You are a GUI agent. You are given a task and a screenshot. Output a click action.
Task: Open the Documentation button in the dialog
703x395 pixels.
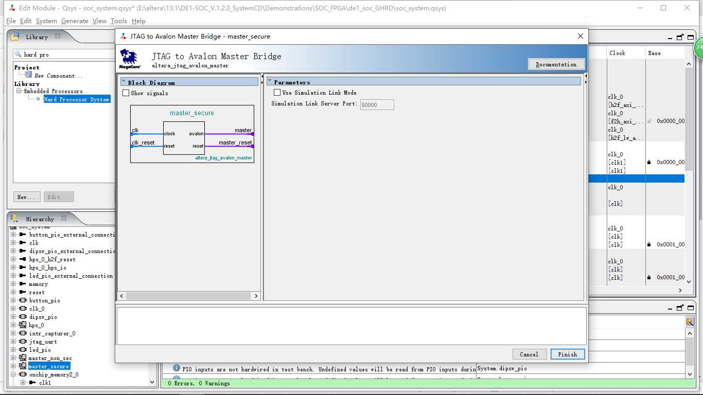[x=556, y=64]
